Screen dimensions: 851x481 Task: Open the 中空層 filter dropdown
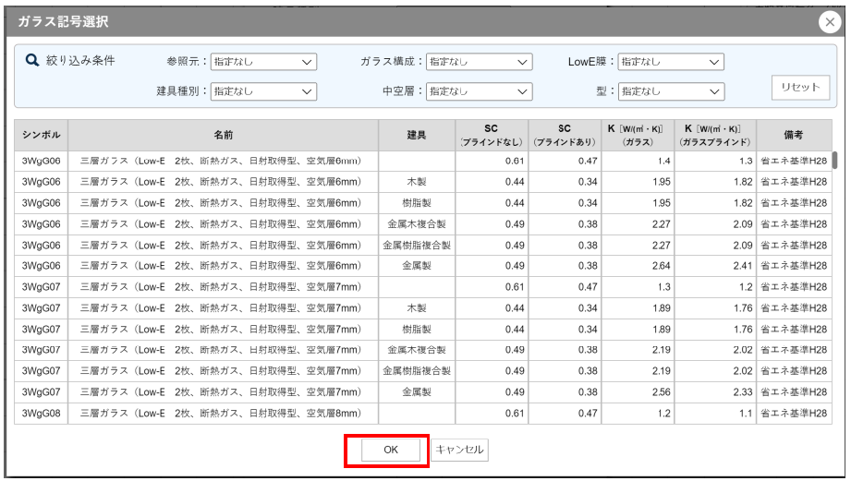tap(480, 91)
